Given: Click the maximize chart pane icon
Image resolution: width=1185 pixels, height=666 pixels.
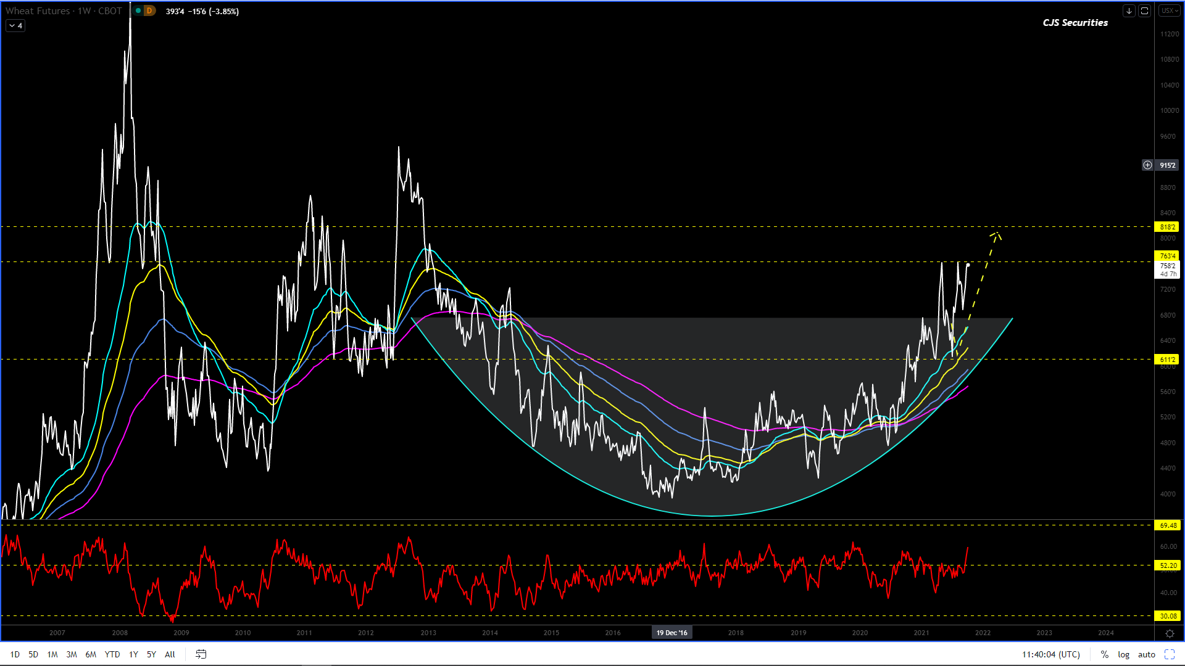Looking at the screenshot, I should click(x=1144, y=11).
